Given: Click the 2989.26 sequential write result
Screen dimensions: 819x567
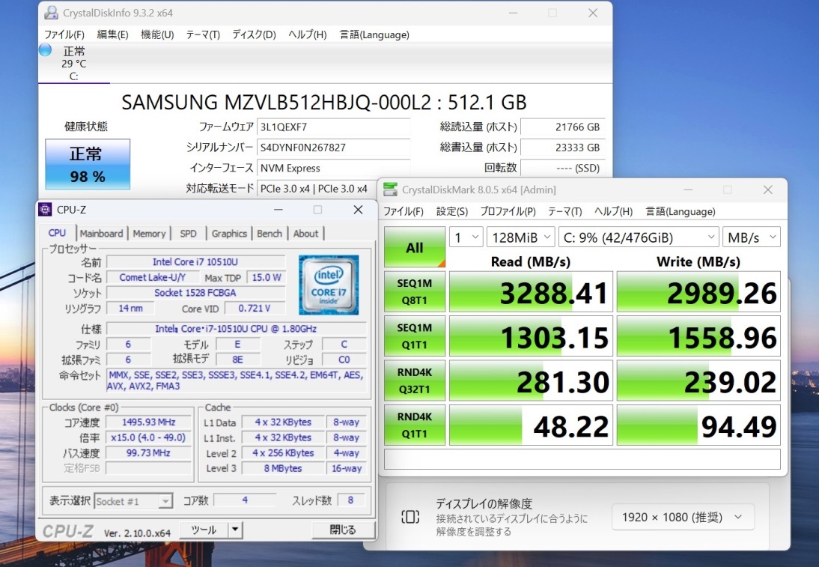Looking at the screenshot, I should [x=699, y=291].
